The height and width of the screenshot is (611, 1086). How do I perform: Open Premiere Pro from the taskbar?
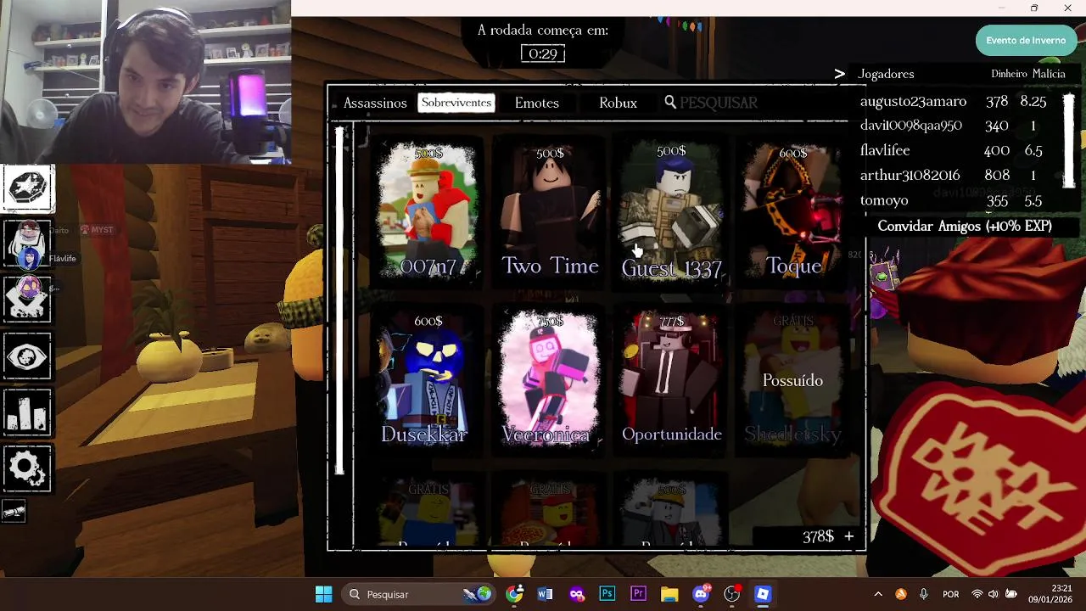(638, 594)
